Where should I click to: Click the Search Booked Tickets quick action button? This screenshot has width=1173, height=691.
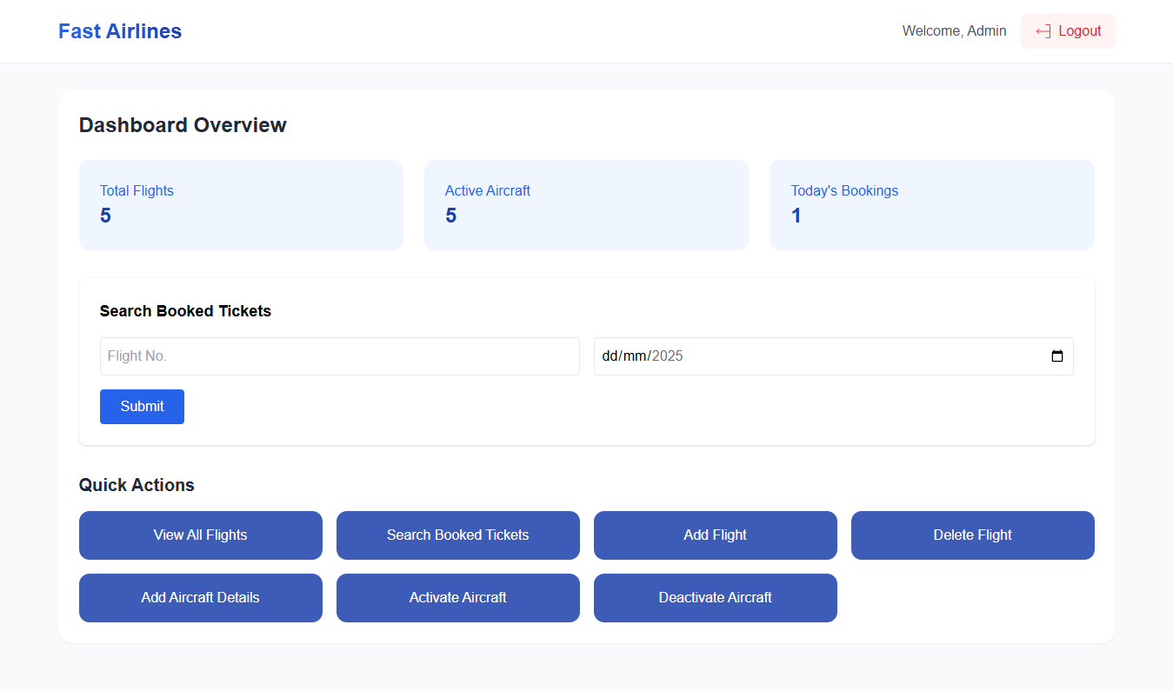[457, 535]
